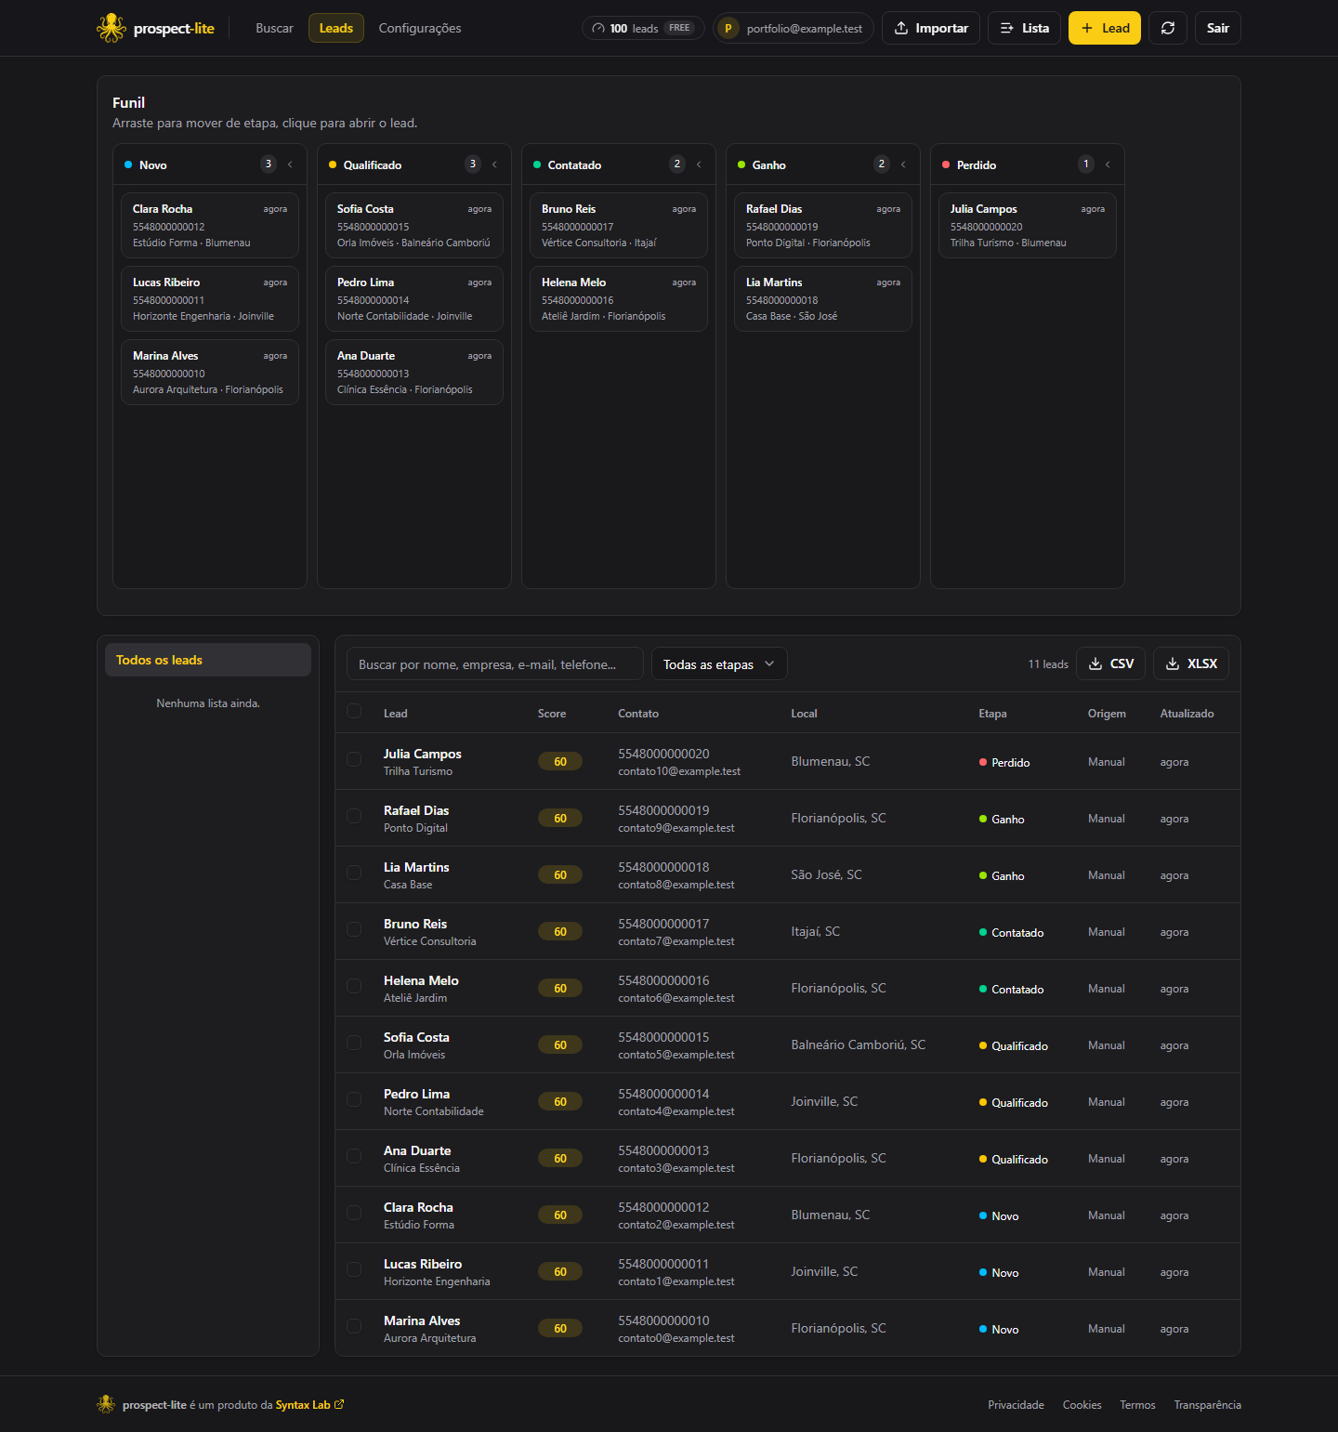Check the Rafael Dias row checkbox

point(354,816)
